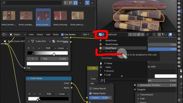Click the parent node tree arrow icon
Viewport: 183px width, 103px height.
pos(154,35)
